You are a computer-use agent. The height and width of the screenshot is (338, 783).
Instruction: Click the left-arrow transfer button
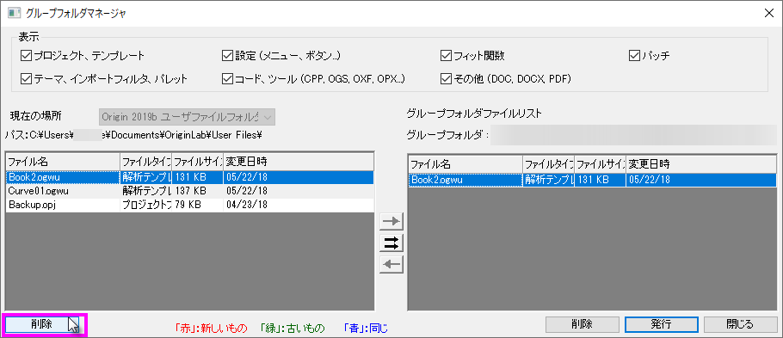391,265
